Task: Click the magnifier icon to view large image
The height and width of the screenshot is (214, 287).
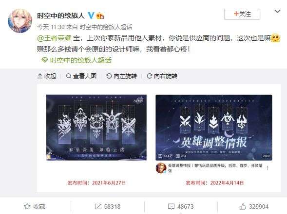Action: [x=68, y=76]
